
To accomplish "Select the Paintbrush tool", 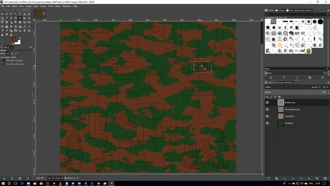I will [29, 26].
